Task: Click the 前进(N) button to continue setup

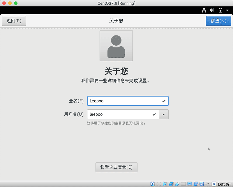Action: click(x=218, y=21)
